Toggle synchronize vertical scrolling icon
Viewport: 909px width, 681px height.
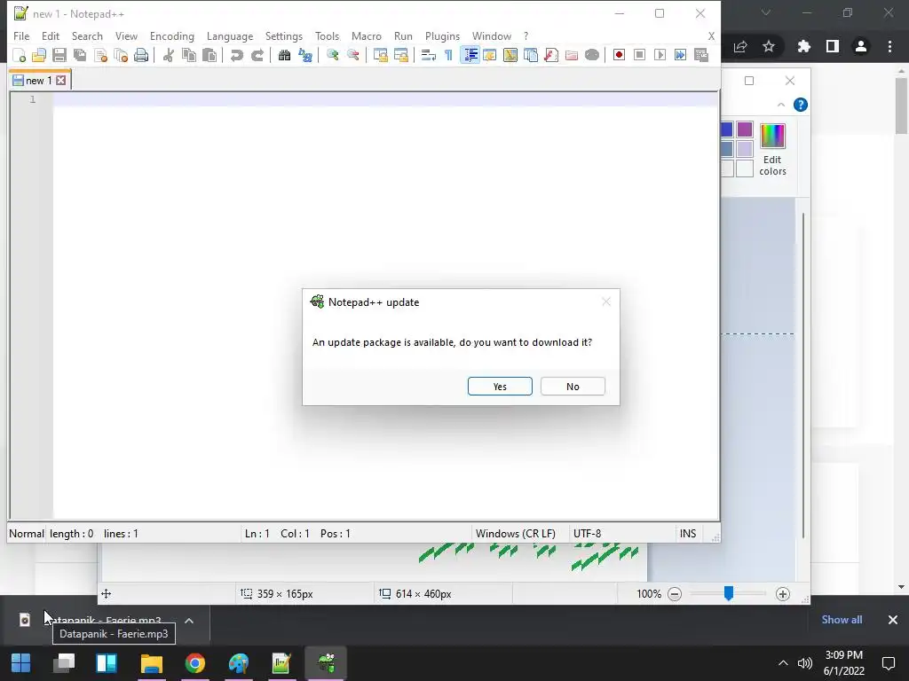[x=380, y=55]
